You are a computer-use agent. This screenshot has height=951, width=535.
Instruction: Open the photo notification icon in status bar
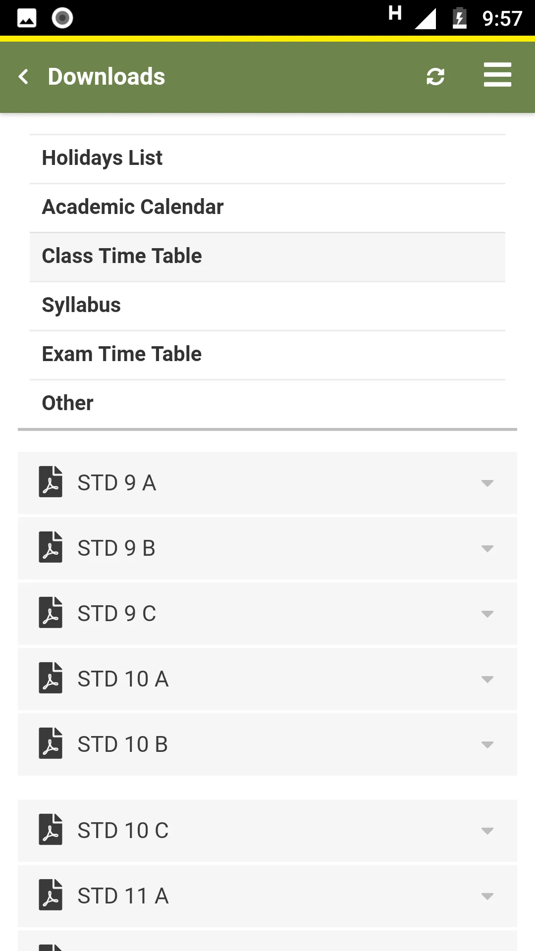[27, 18]
